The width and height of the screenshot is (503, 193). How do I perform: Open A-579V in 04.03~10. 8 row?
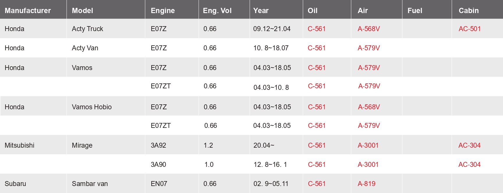coord(369,86)
